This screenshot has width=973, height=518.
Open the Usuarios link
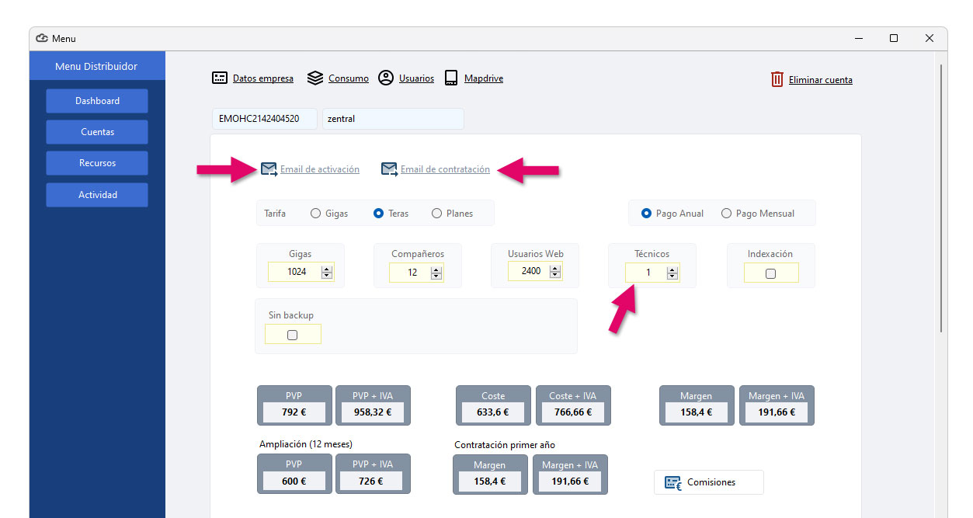(x=416, y=78)
